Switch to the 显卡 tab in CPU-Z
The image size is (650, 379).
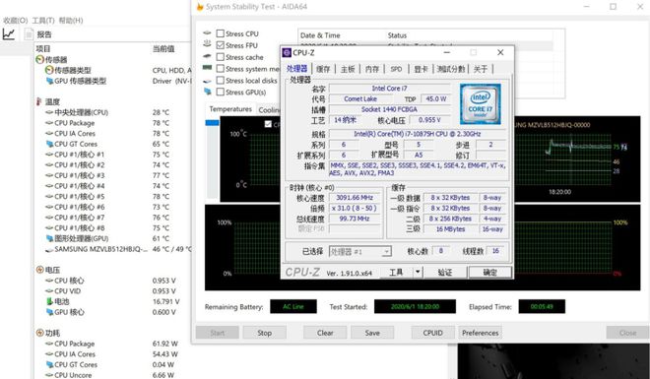[x=421, y=69]
